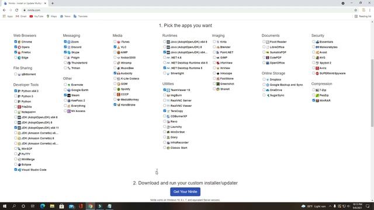Click the Audacity icon under Media
The width and height of the screenshot is (374, 210).
[x=119, y=73]
